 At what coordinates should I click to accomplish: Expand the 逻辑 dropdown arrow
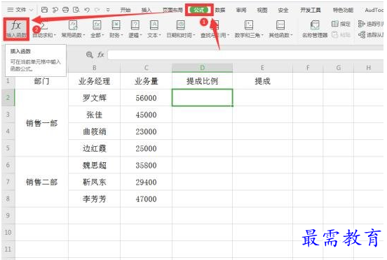(x=141, y=36)
